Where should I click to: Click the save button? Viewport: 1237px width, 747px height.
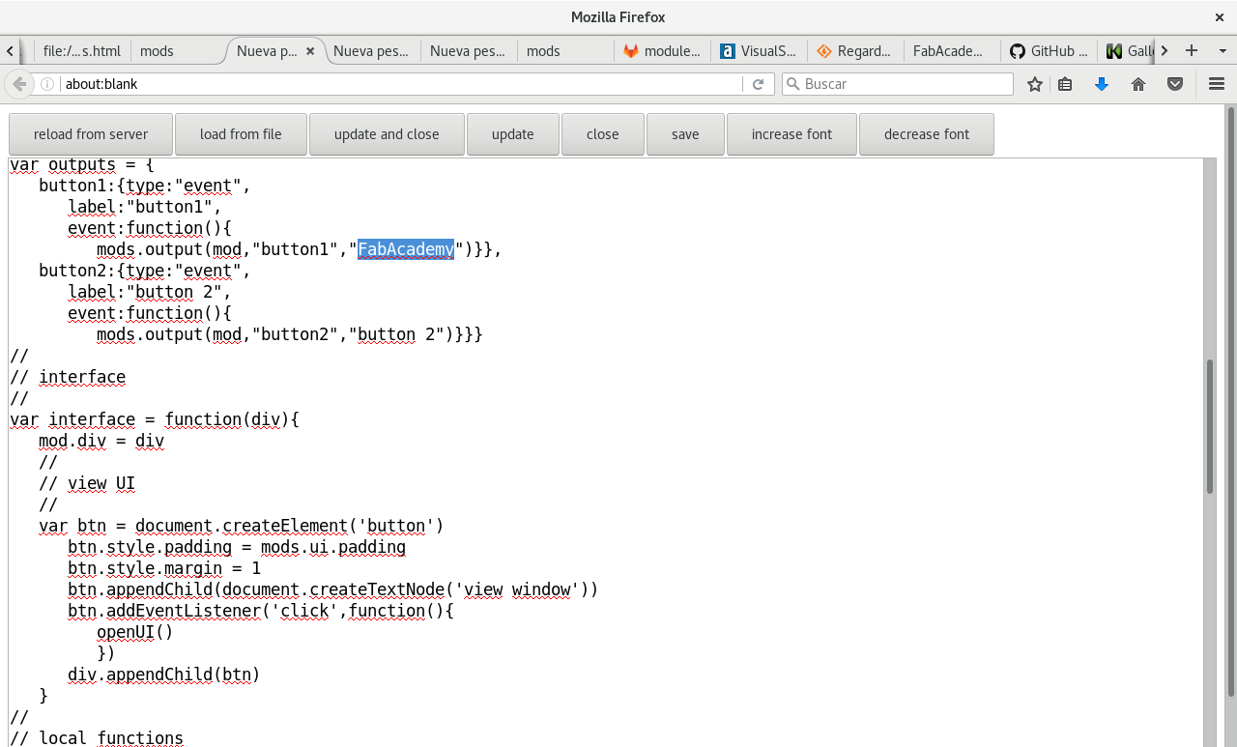(685, 134)
